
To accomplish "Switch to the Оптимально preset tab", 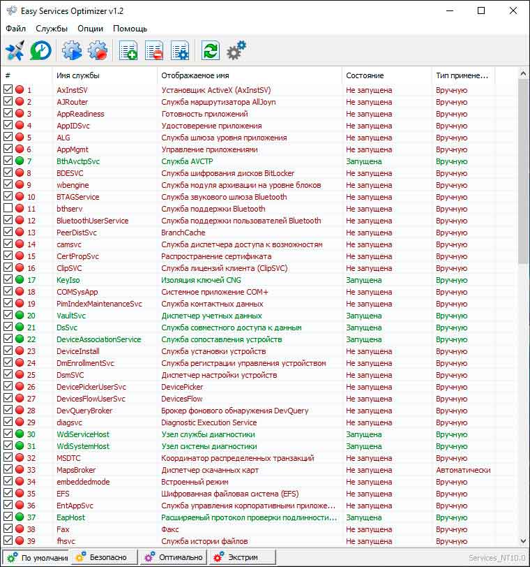I will 174,557.
